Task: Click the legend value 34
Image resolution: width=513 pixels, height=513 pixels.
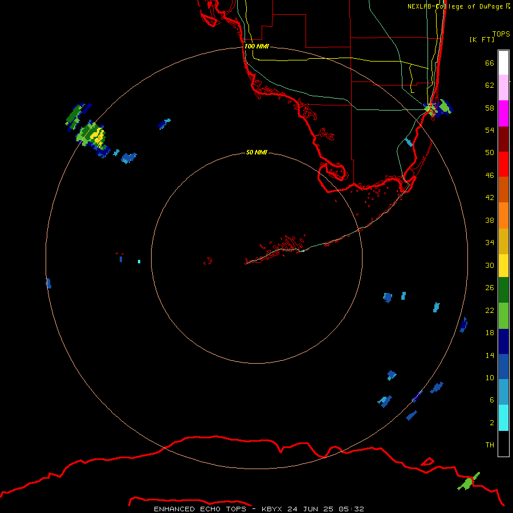Action: pyautogui.click(x=490, y=243)
